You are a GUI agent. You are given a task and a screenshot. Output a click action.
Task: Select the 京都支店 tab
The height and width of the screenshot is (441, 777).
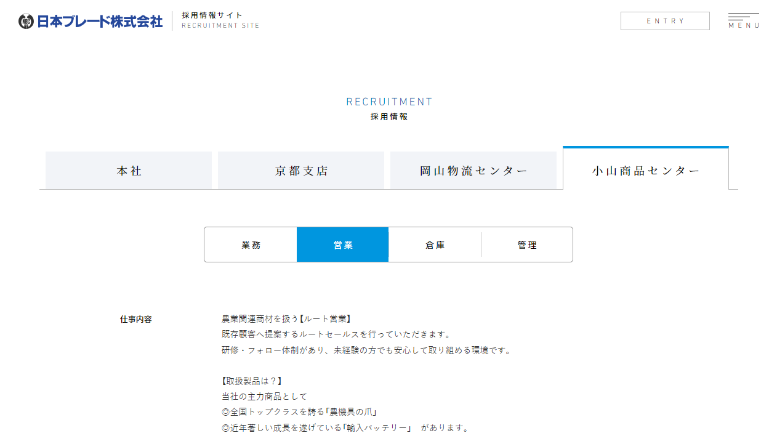tap(301, 171)
